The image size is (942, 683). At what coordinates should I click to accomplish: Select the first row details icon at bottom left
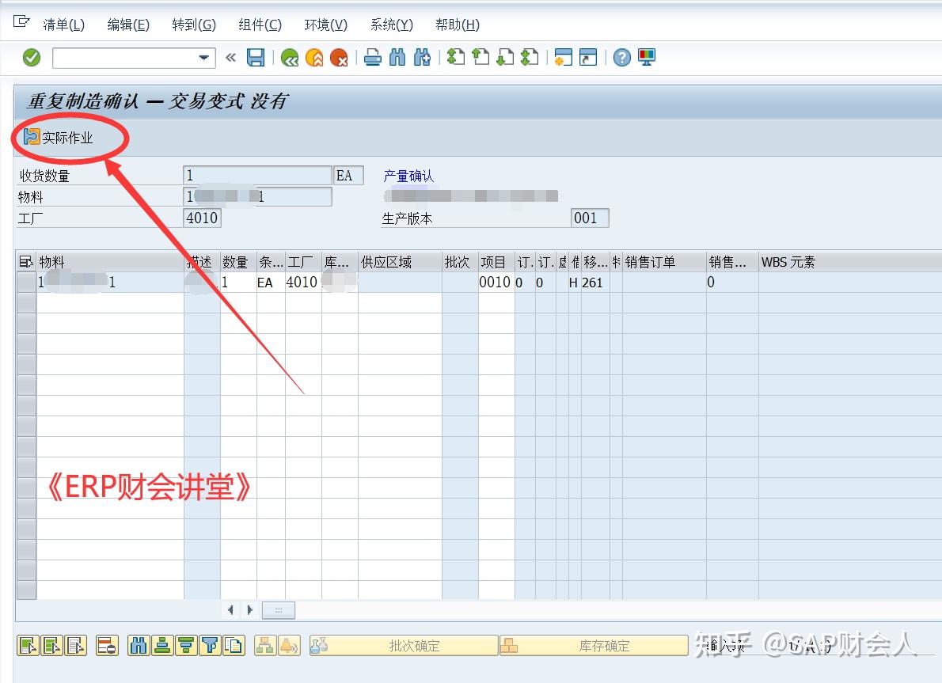[28, 645]
